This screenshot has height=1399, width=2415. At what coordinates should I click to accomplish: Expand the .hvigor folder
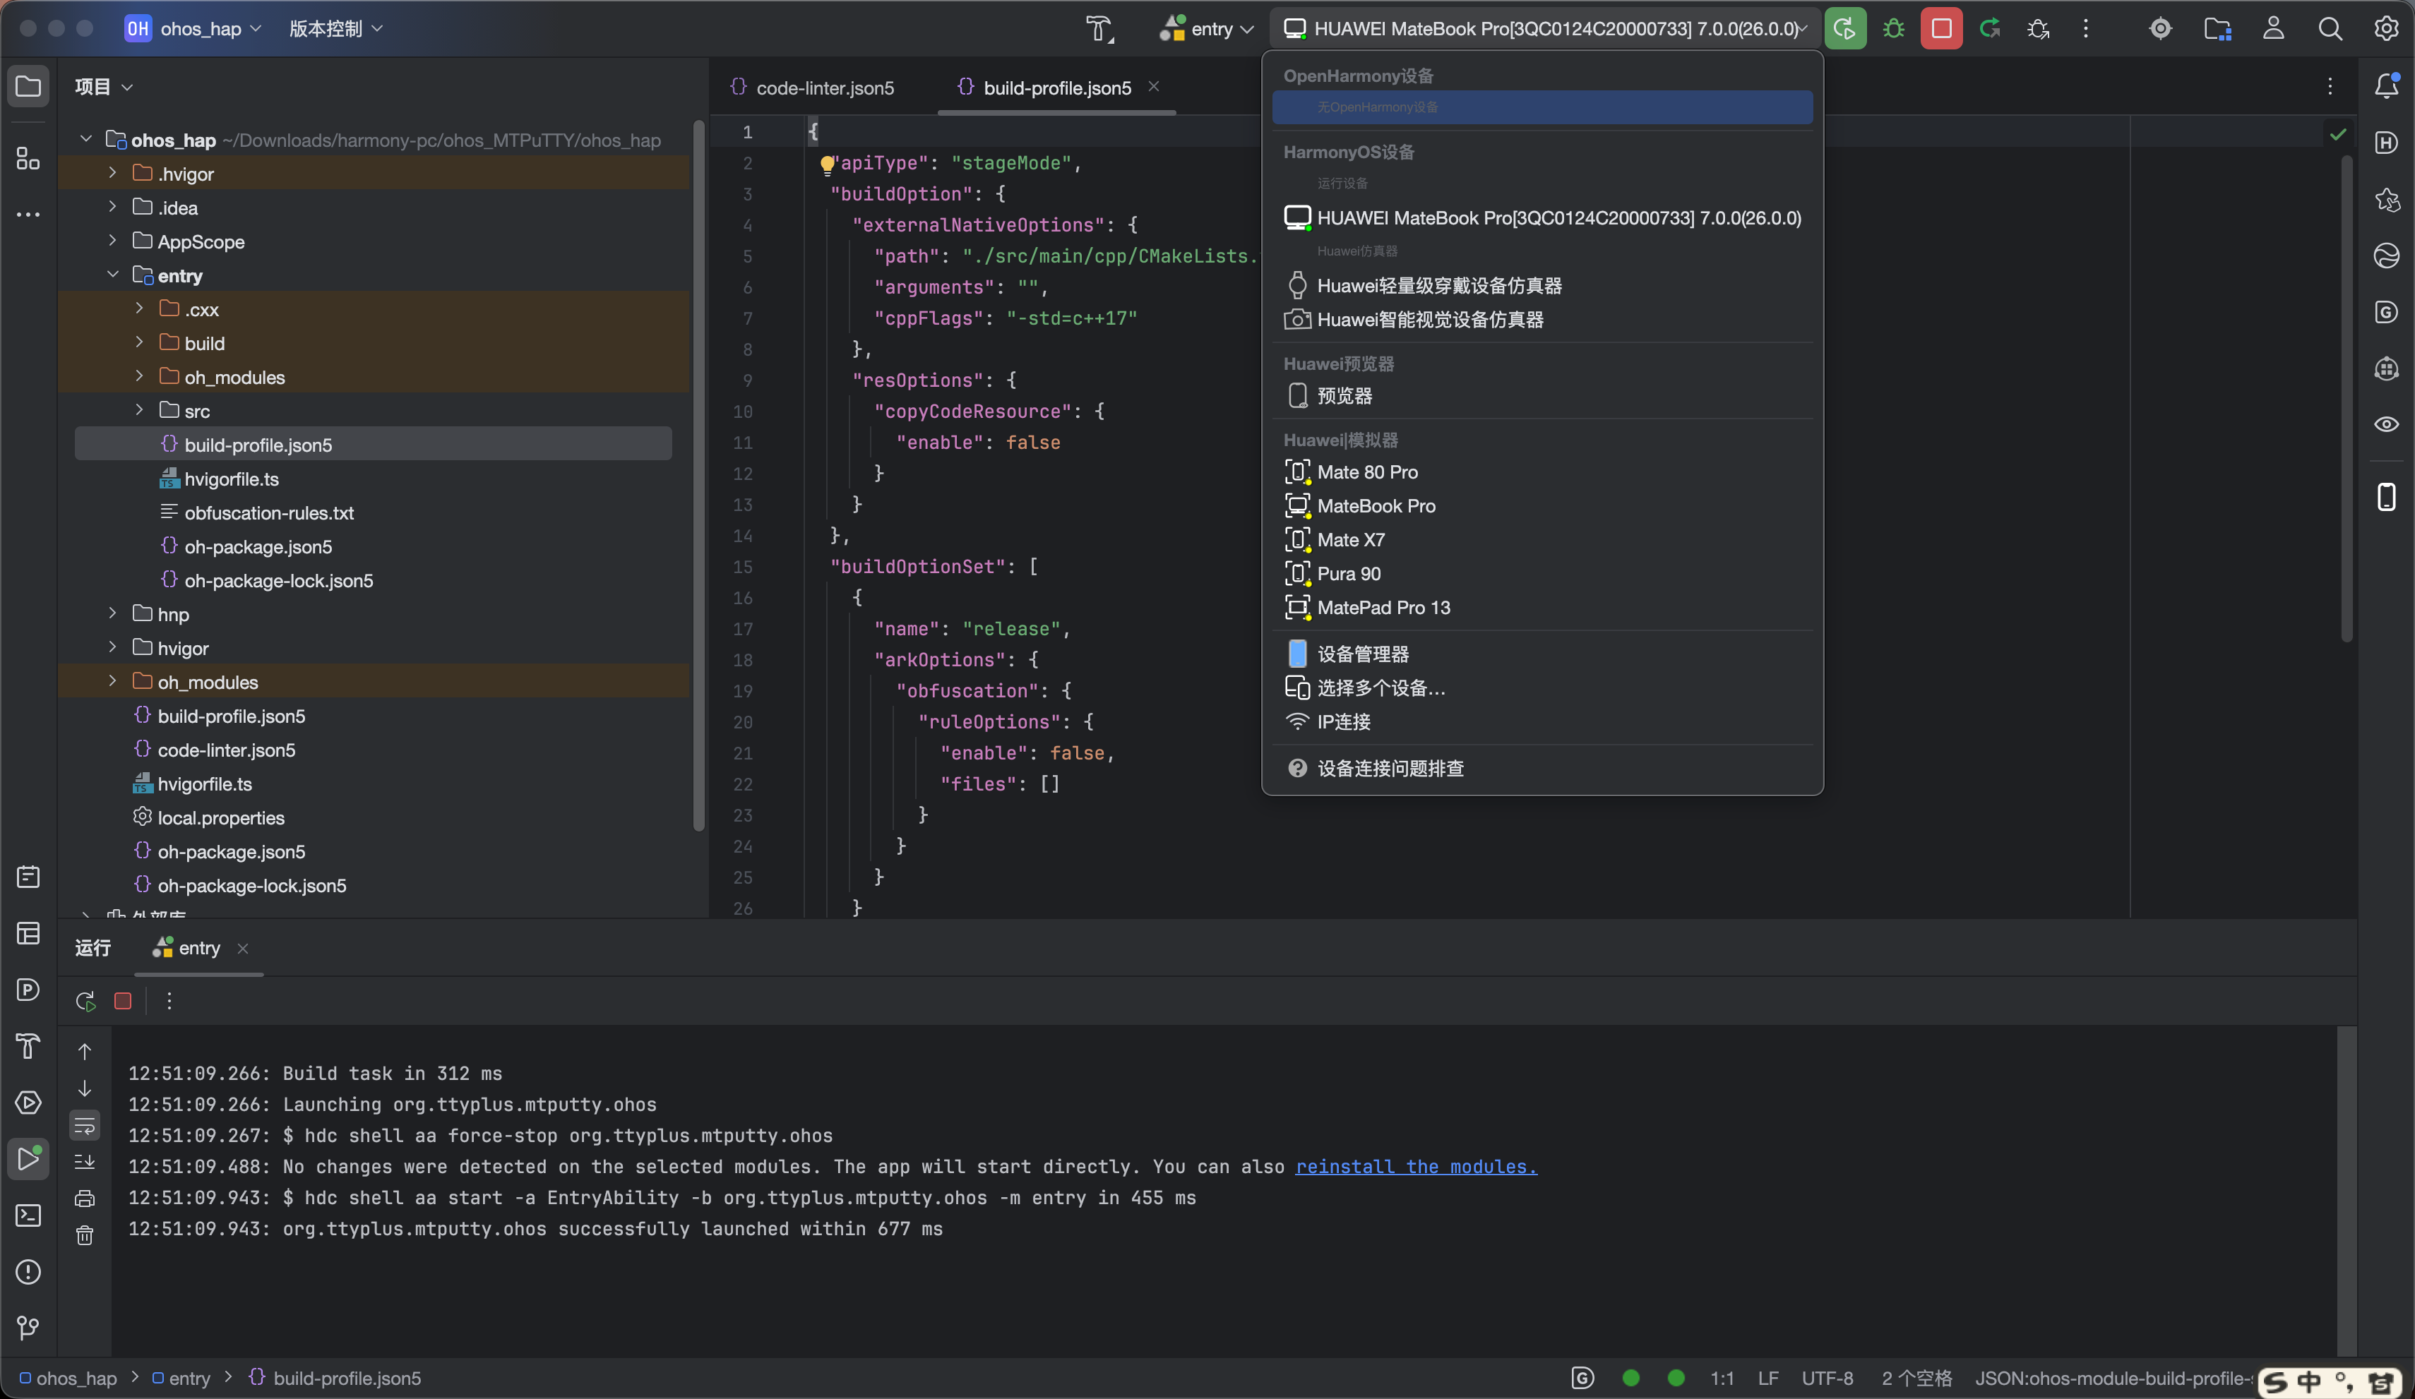tap(112, 172)
